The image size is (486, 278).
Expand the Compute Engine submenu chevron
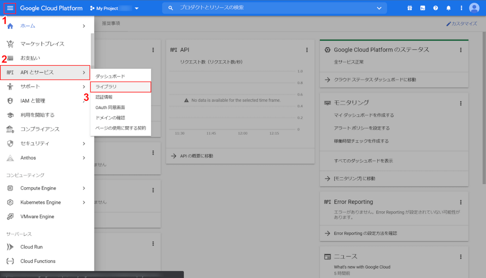coord(84,188)
